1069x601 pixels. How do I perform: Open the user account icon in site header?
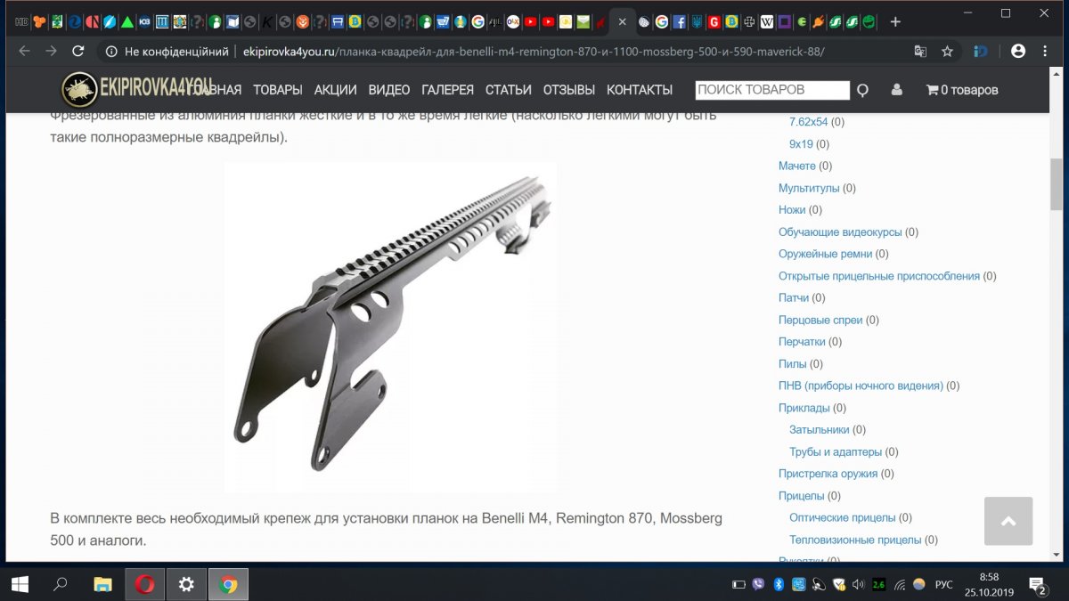click(897, 90)
